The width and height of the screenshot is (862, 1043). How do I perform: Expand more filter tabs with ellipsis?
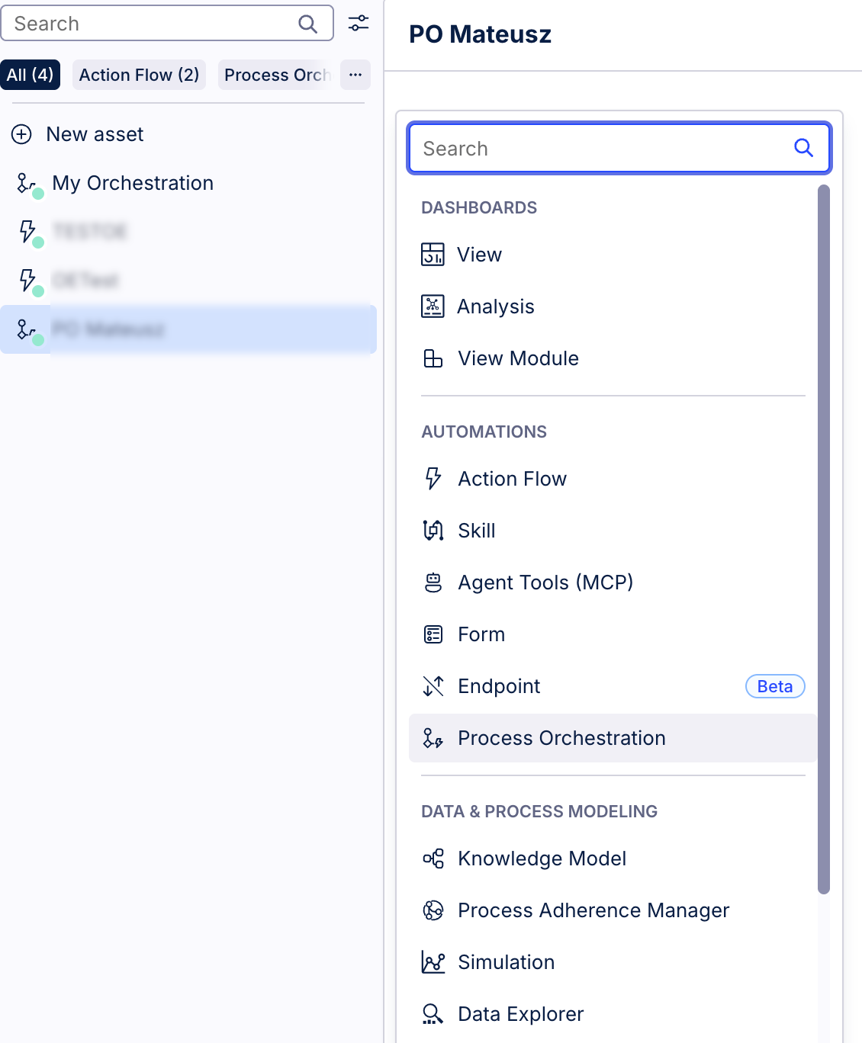[355, 75]
